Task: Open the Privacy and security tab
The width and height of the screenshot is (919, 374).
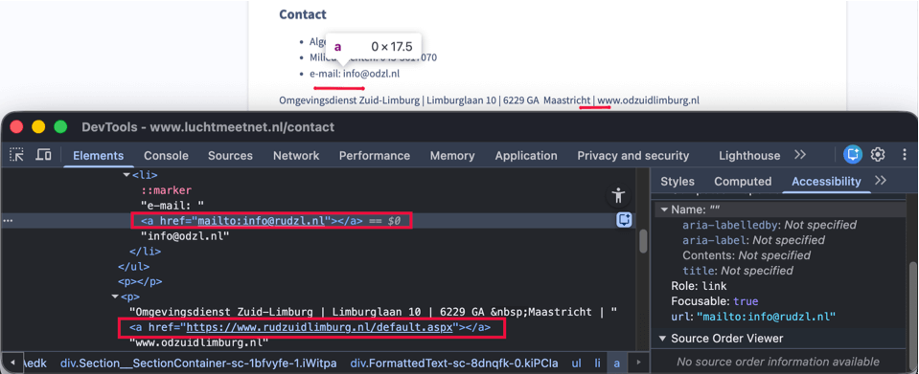Action: point(633,156)
